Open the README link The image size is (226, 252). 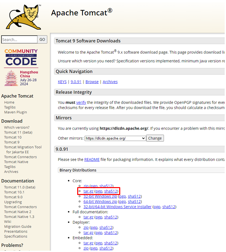(92, 159)
